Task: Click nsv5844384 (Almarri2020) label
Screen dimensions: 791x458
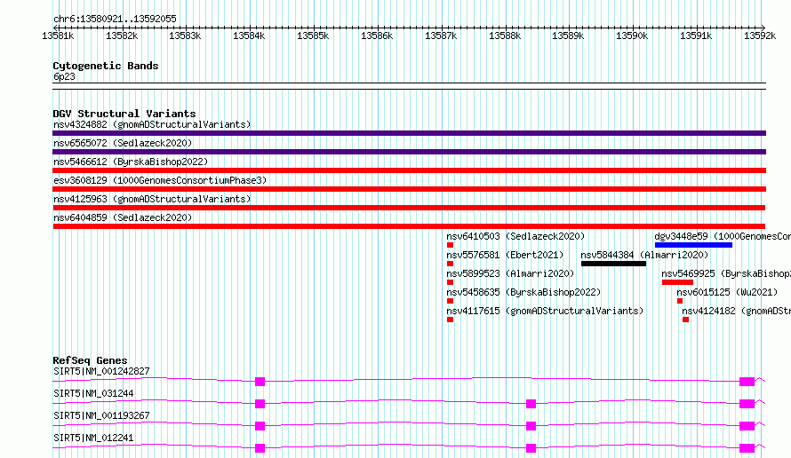Action: 644,255
